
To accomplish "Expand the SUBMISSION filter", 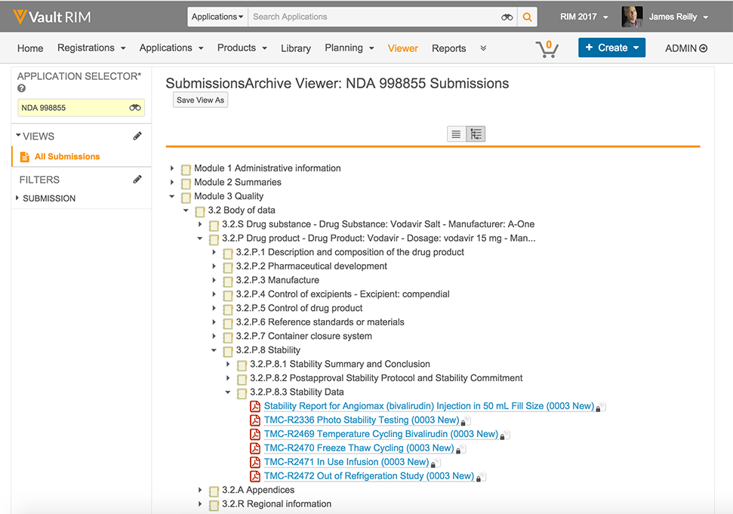I will 18,199.
